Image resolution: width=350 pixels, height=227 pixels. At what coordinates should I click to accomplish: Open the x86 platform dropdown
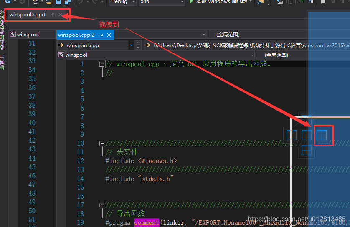pyautogui.click(x=162, y=2)
